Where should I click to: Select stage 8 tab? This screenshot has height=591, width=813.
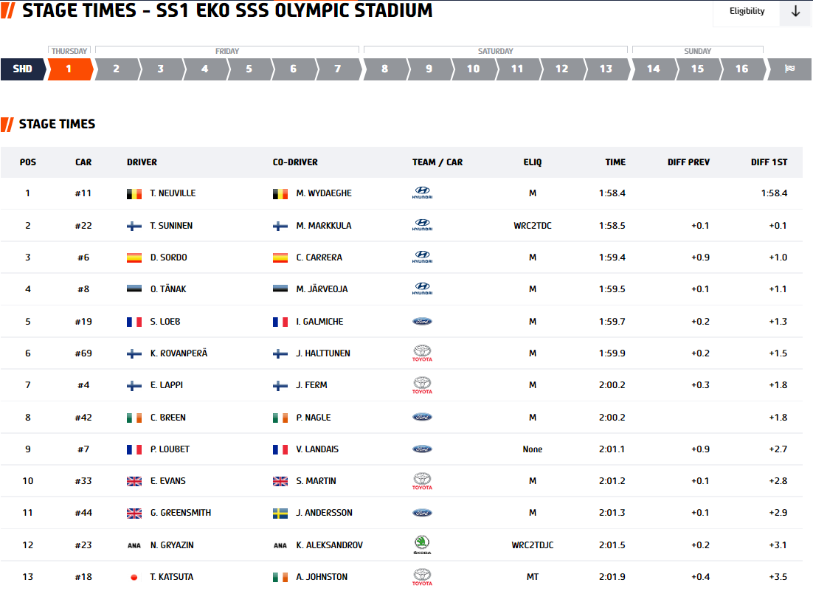point(384,69)
